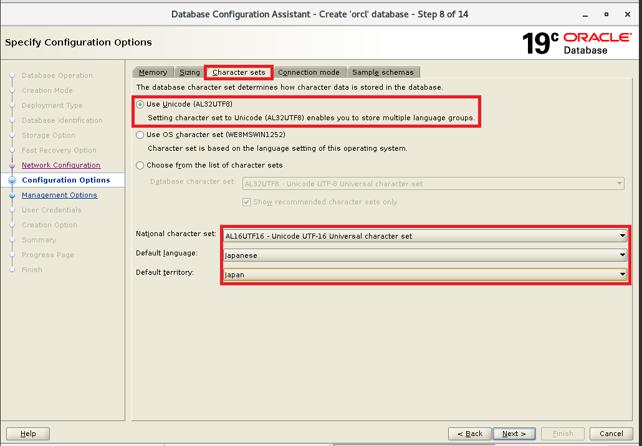Click the Network Configuration step bullet icon
642x446 pixels.
(12, 165)
